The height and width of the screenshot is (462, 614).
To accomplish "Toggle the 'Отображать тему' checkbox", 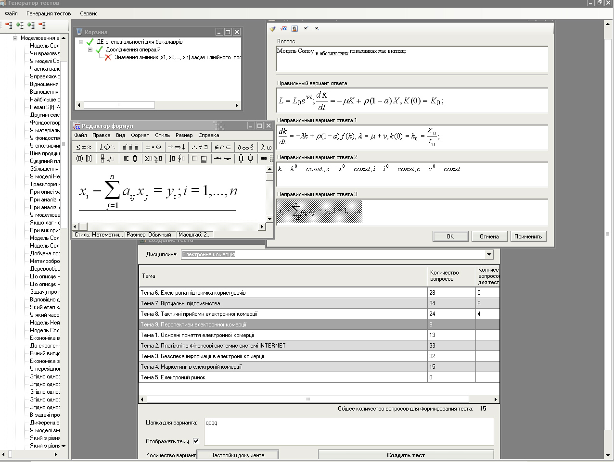I will [x=196, y=441].
